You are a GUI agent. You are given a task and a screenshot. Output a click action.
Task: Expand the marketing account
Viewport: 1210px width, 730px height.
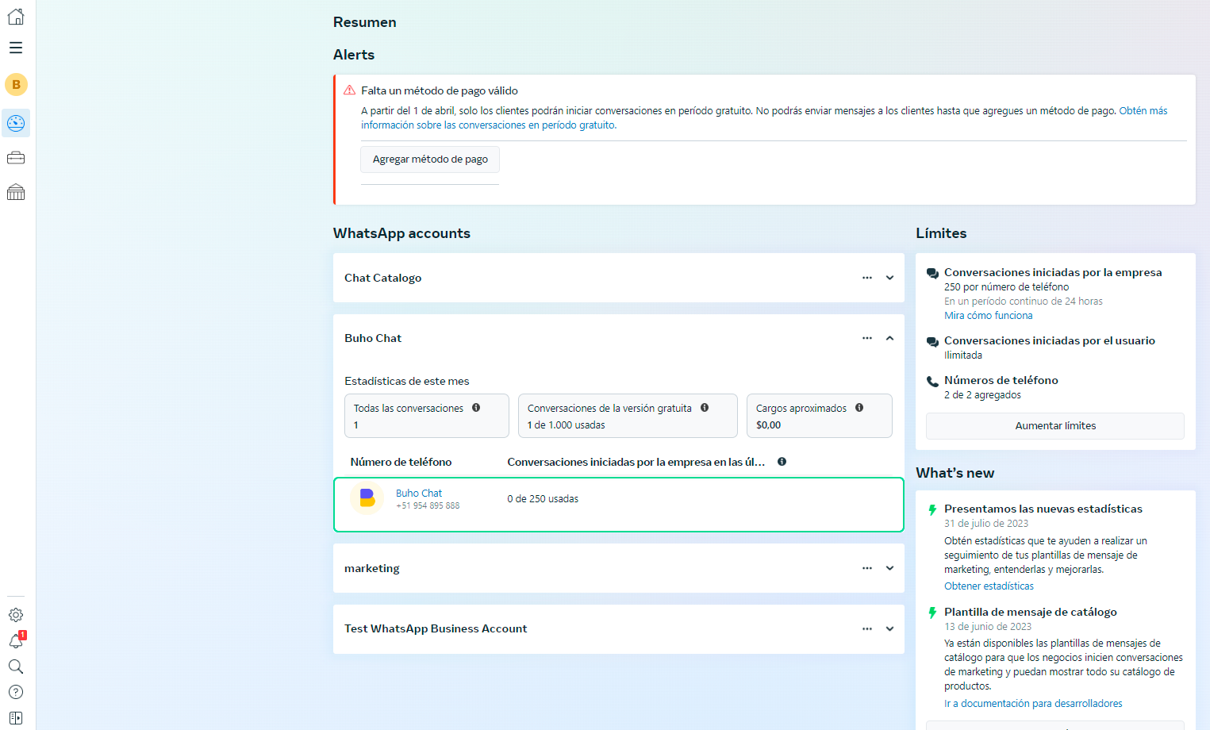889,568
